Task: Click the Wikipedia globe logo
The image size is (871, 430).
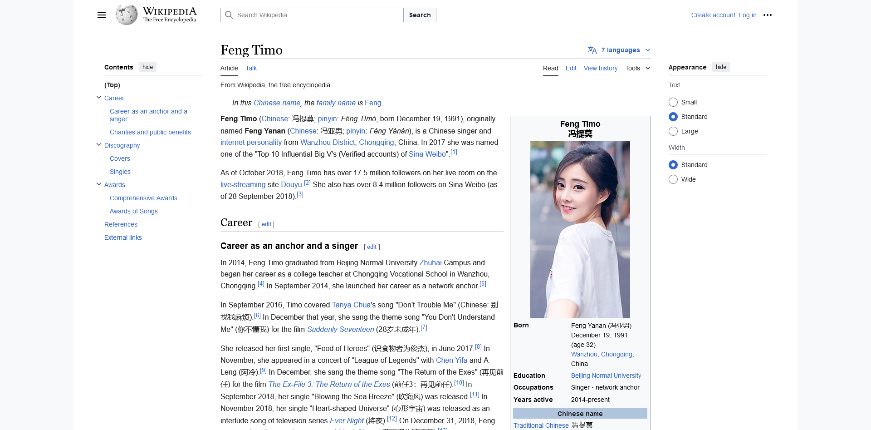Action: (x=127, y=15)
